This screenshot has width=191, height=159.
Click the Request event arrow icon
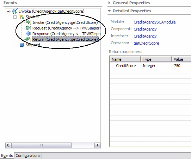[x=29, y=28]
